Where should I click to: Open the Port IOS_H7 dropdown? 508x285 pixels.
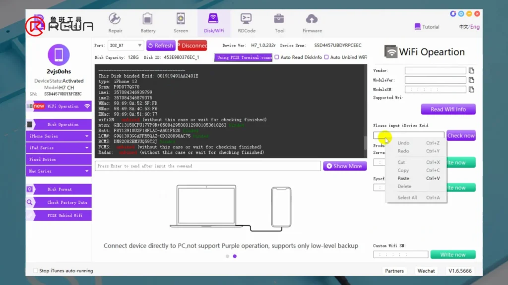point(126,46)
